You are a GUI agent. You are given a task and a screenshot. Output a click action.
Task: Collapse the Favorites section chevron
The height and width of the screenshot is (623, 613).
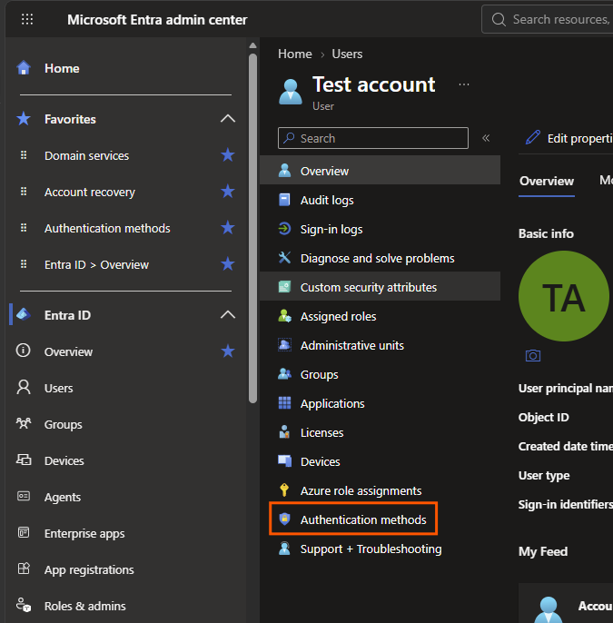(228, 119)
